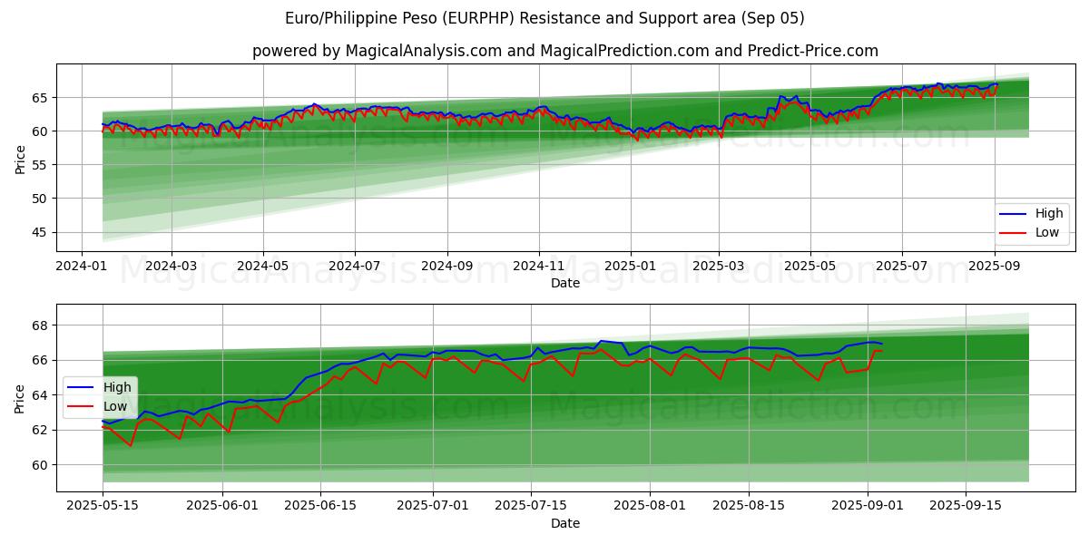The image size is (1089, 544).
Task: Click the '2024-09' x-axis label
Action: click(446, 266)
